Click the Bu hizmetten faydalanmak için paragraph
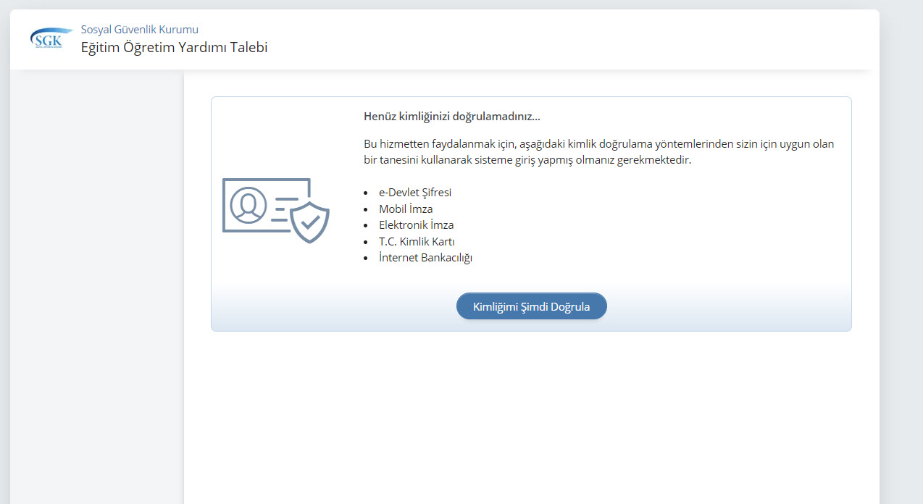 pos(598,152)
